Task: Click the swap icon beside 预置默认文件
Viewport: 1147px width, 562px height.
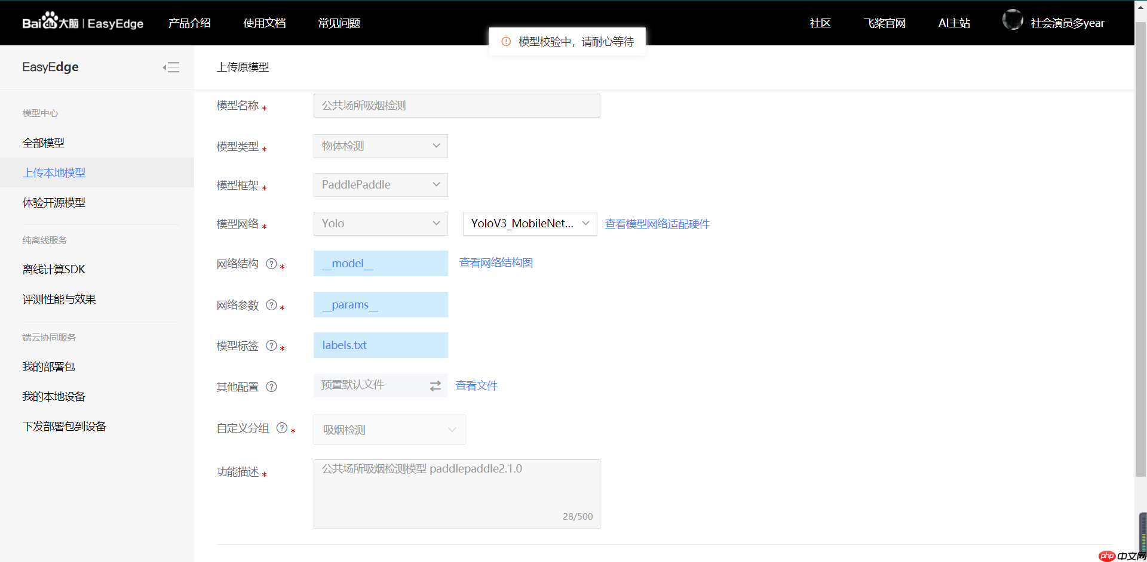Action: tap(435, 385)
